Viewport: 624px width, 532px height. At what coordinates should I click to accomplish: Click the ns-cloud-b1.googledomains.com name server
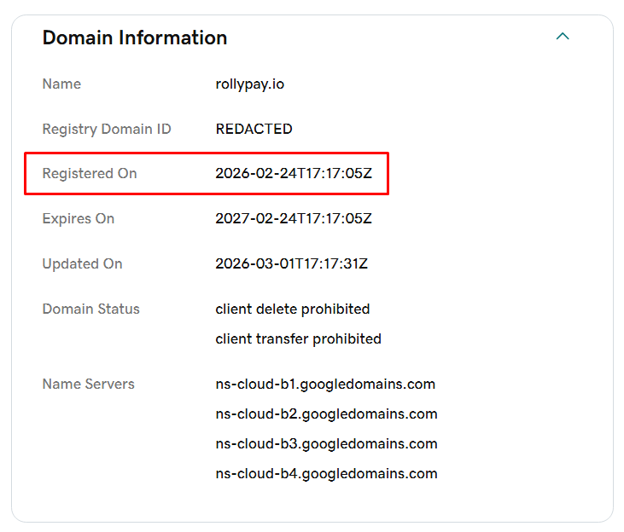point(325,384)
